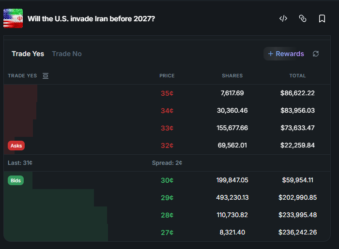Select the 28¢ bid price

click(167, 215)
